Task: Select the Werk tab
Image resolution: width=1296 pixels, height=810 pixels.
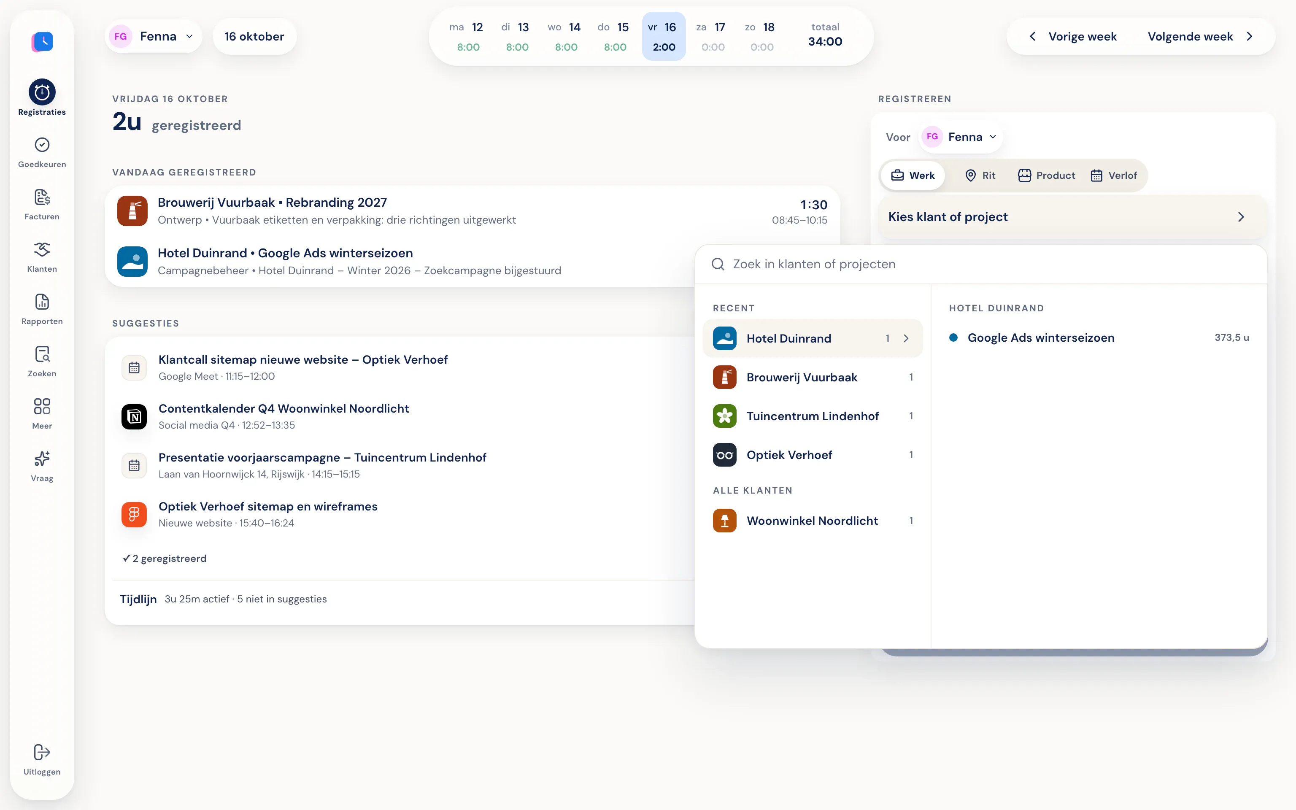Action: (x=913, y=176)
